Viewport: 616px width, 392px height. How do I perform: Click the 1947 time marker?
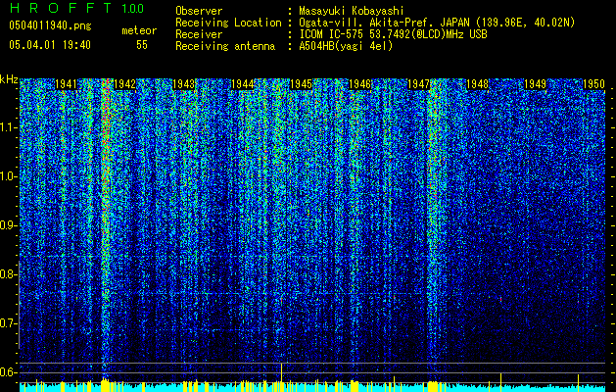click(419, 84)
